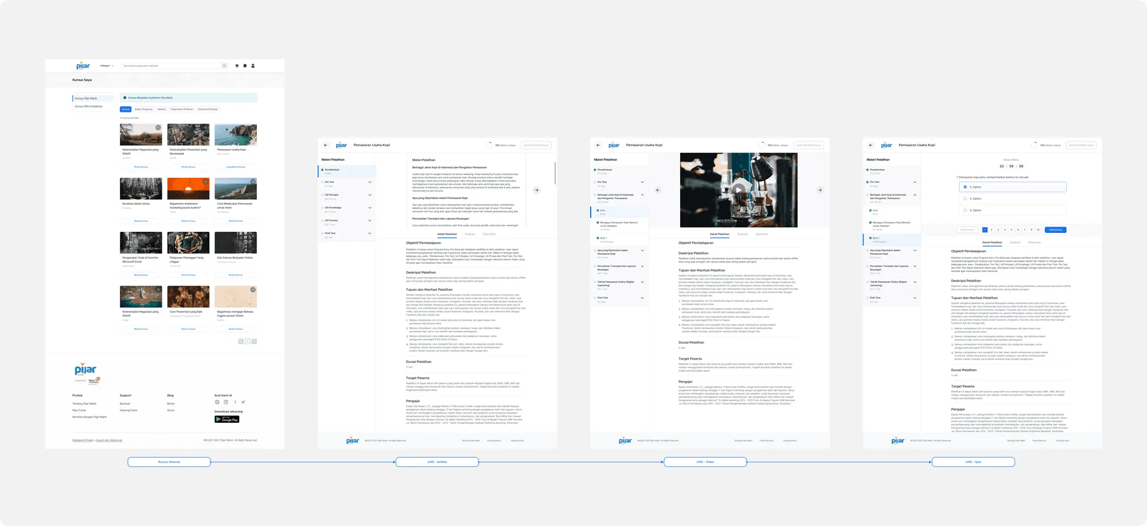The height and width of the screenshot is (526, 1147).
Task: Click Lihat Sertifikat Saya in LMS Artikel header
Action: point(536,145)
